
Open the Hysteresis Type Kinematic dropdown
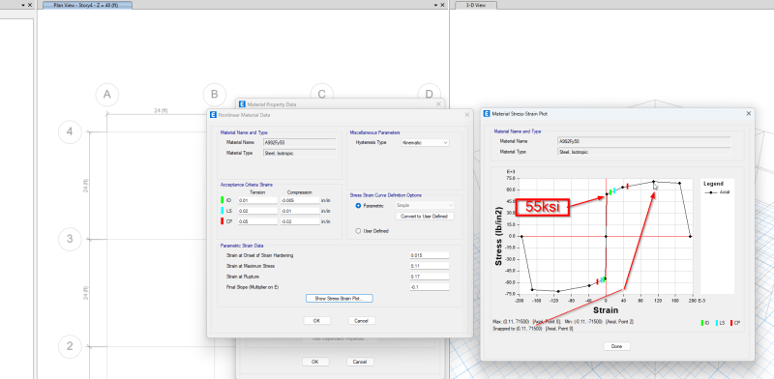tap(425, 143)
